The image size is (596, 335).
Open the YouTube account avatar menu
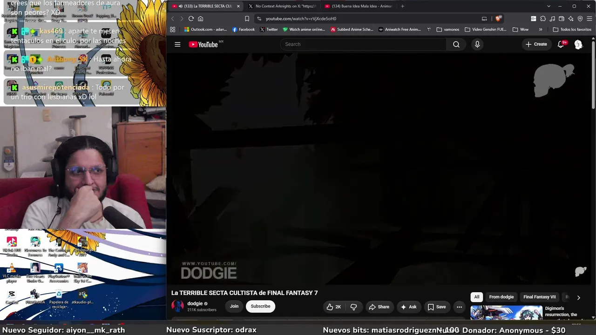(x=578, y=44)
